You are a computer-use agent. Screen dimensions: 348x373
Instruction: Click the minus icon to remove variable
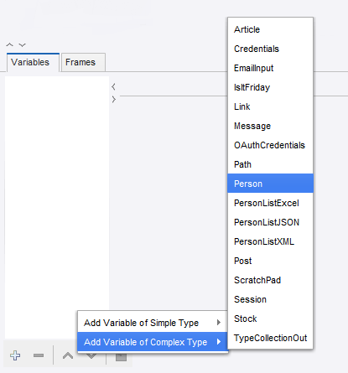[x=39, y=355]
